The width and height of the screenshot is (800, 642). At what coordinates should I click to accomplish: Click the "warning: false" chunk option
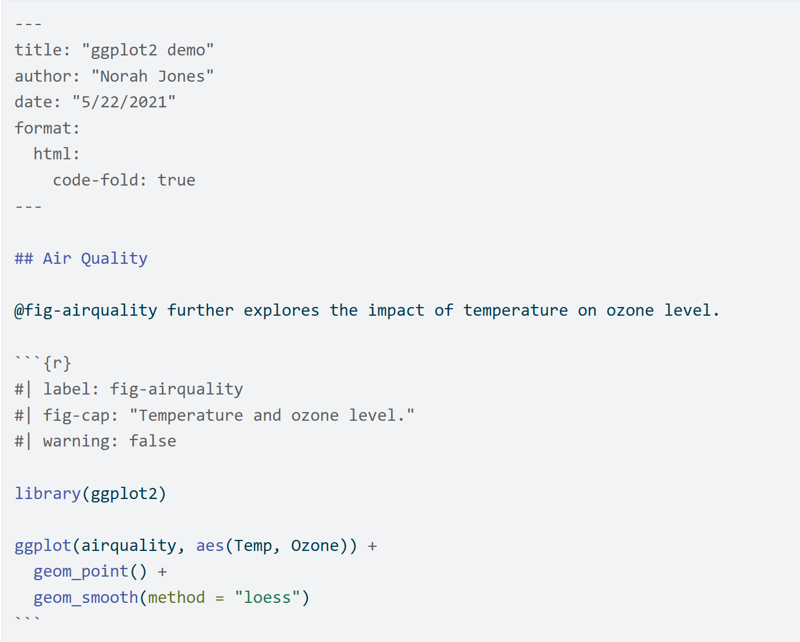pyautogui.click(x=109, y=441)
